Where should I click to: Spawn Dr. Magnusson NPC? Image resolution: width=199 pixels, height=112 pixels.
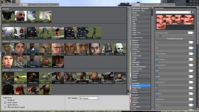pos(70,49)
